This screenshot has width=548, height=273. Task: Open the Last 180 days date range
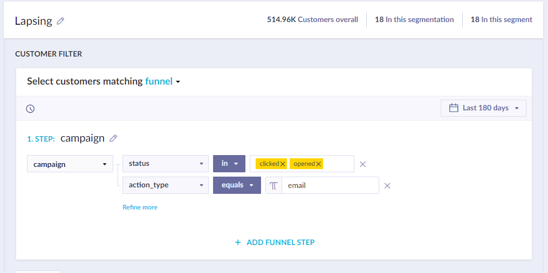[x=483, y=108]
